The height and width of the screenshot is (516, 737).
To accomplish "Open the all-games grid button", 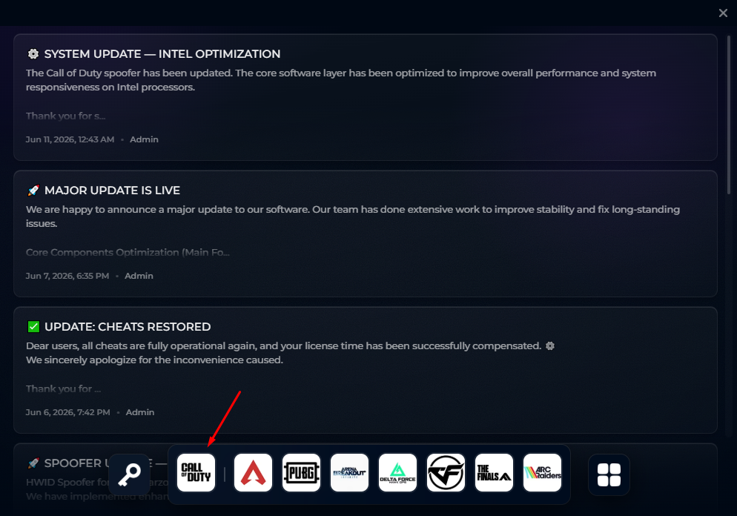I will [609, 474].
